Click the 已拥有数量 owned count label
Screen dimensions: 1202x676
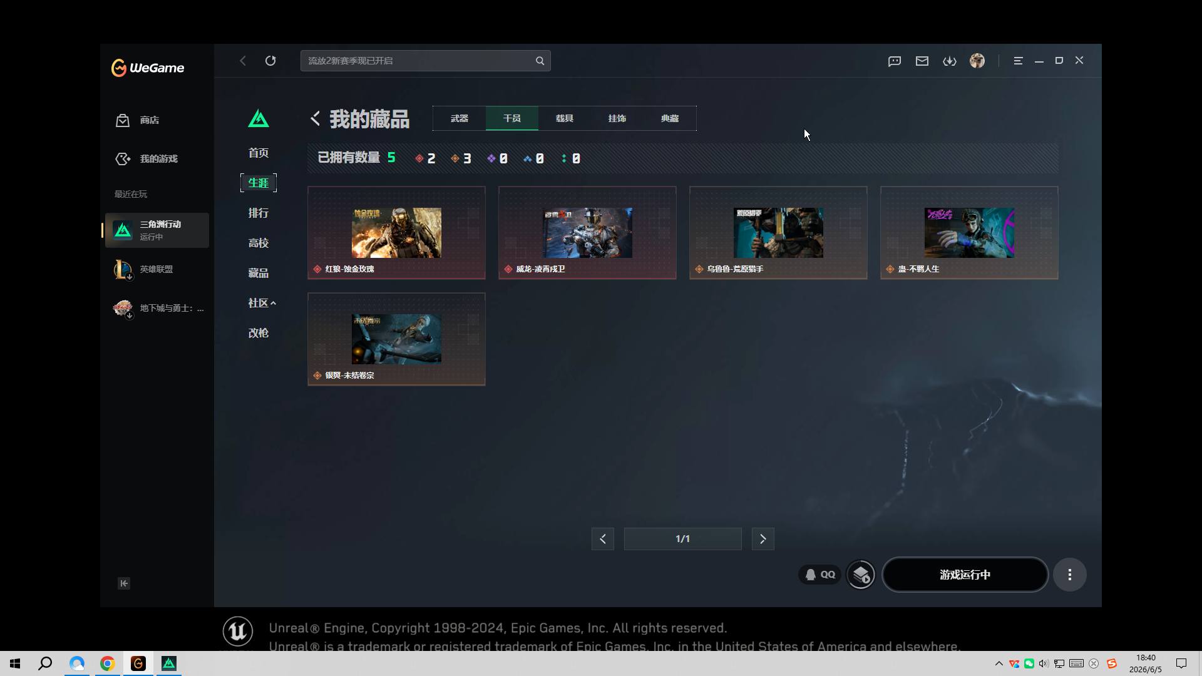349,158
